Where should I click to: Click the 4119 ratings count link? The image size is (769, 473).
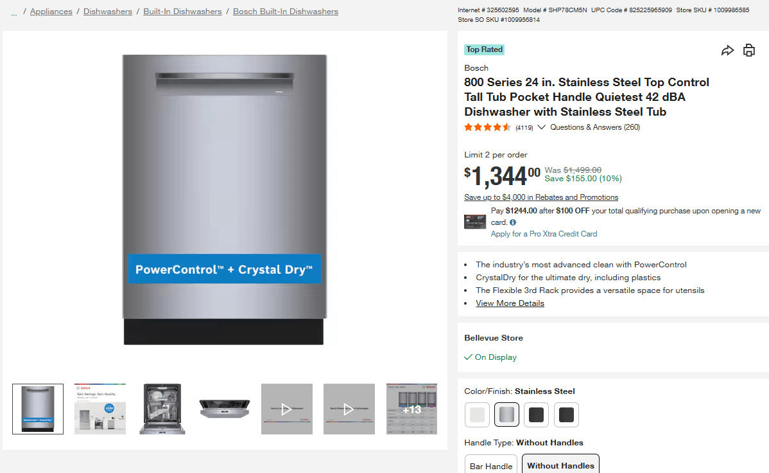(524, 127)
